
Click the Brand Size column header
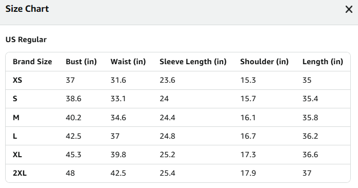click(32, 62)
